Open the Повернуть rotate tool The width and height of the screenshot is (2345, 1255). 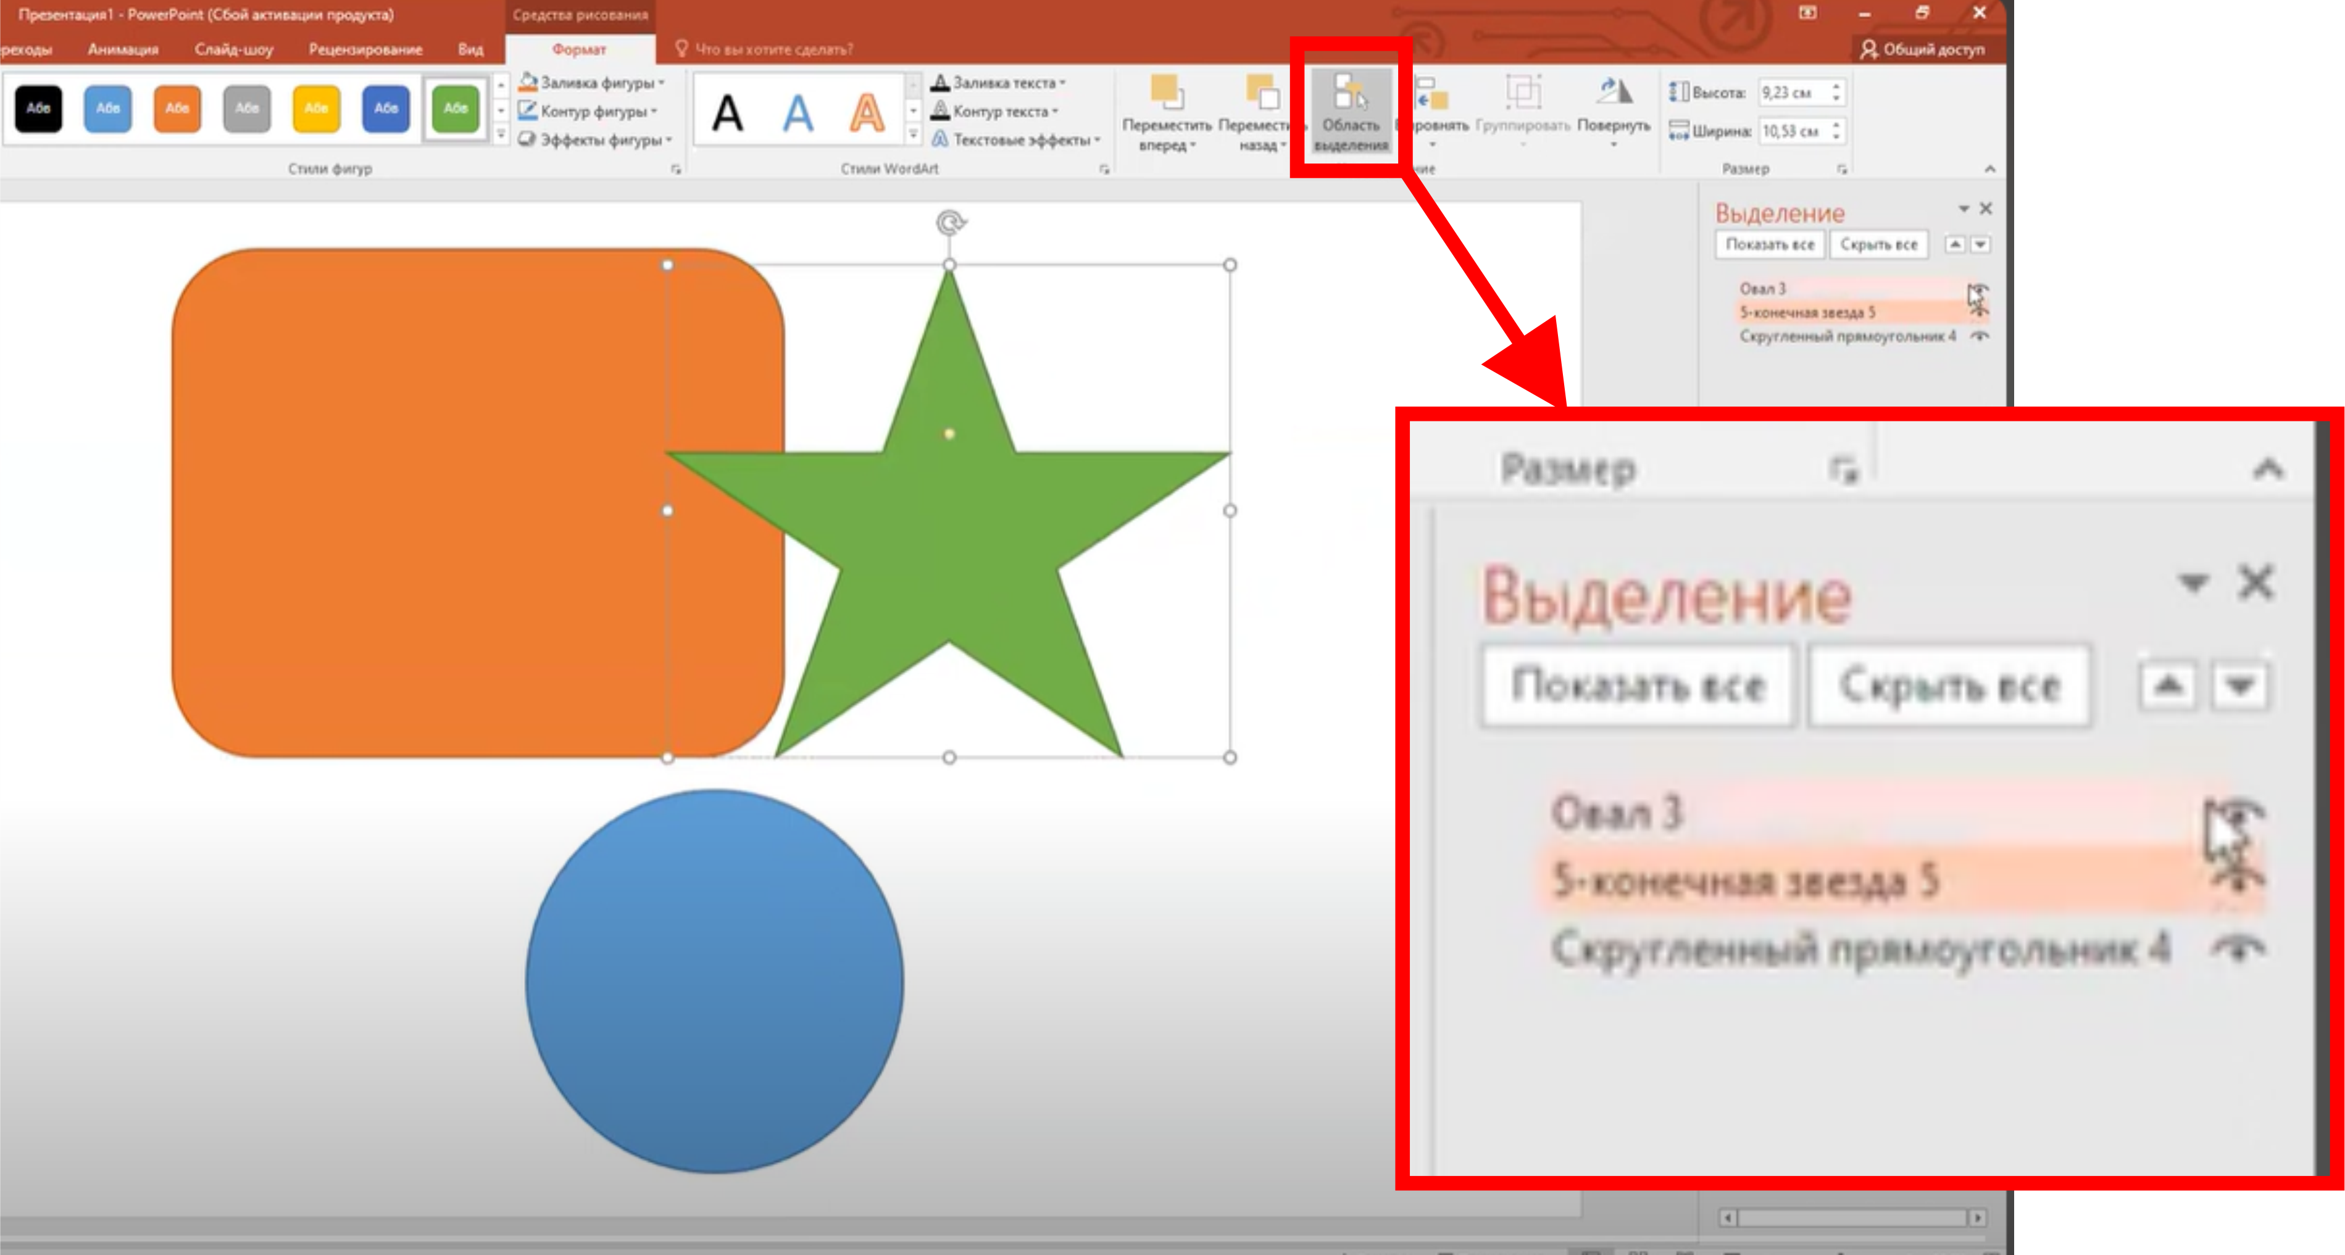(x=1613, y=112)
